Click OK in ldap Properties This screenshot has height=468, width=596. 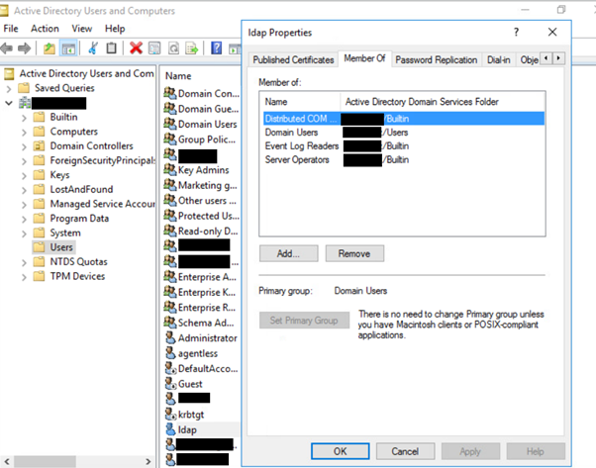point(340,451)
